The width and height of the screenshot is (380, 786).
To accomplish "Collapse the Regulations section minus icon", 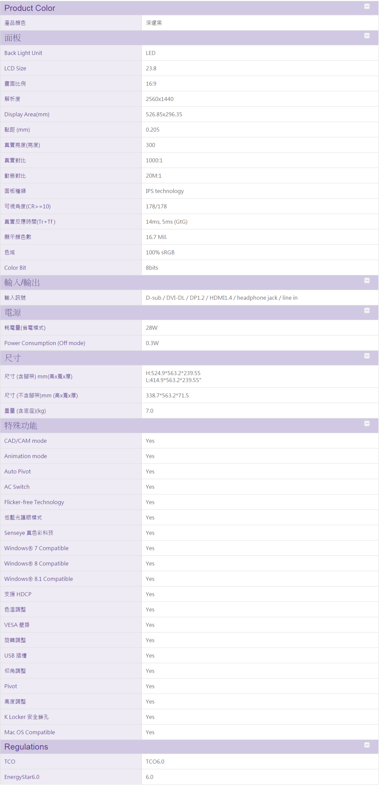I will [367, 745].
